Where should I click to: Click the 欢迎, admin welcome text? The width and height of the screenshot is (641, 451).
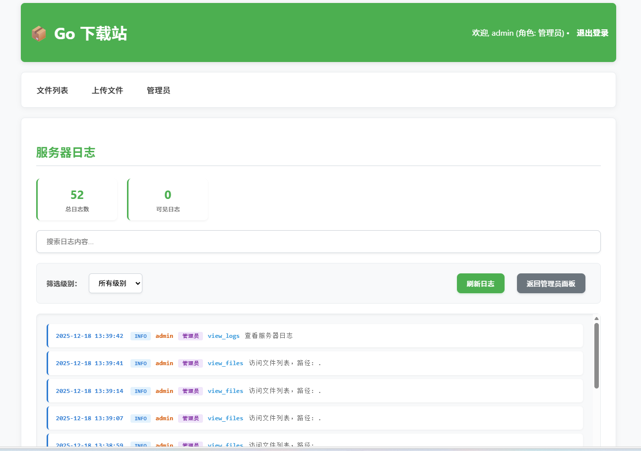pyautogui.click(x=518, y=33)
